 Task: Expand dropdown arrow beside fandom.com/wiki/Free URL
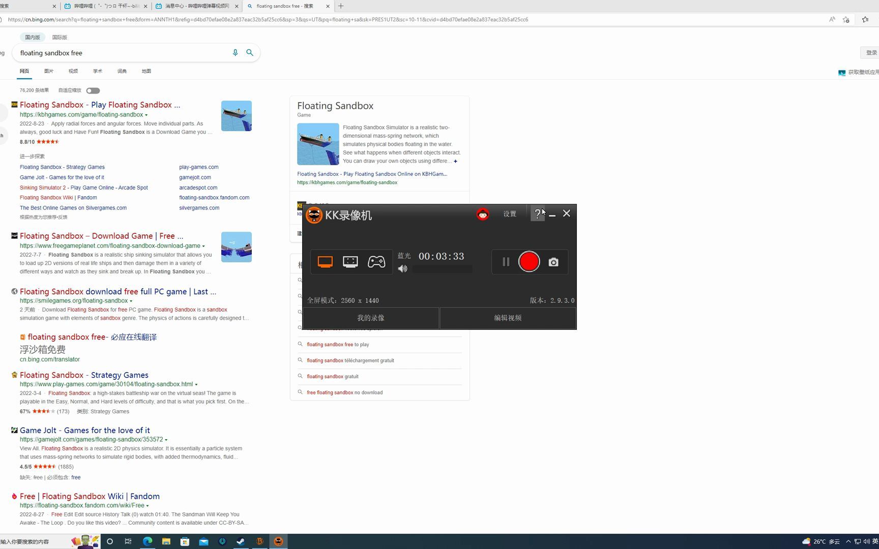coord(148,506)
